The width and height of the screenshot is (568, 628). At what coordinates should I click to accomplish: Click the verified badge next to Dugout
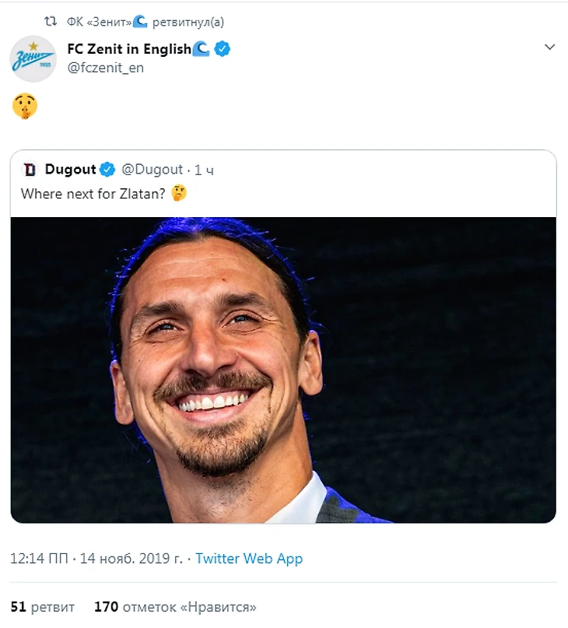(x=109, y=170)
